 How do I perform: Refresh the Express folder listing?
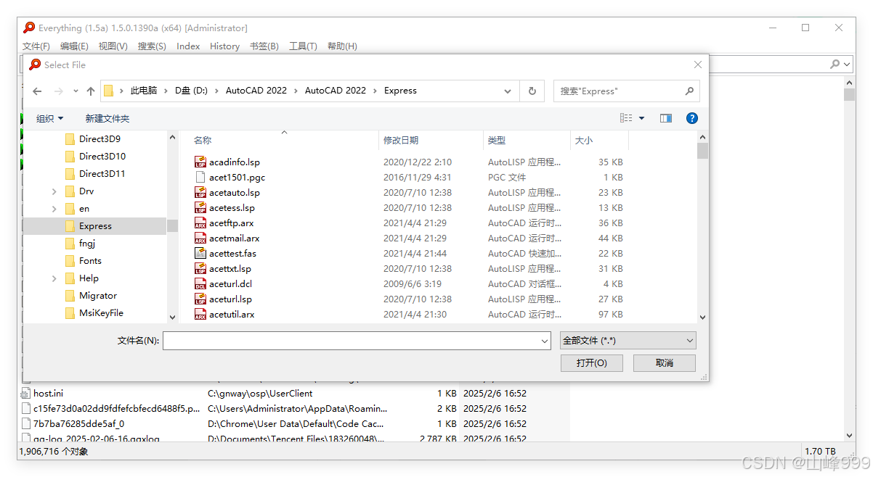pyautogui.click(x=532, y=91)
